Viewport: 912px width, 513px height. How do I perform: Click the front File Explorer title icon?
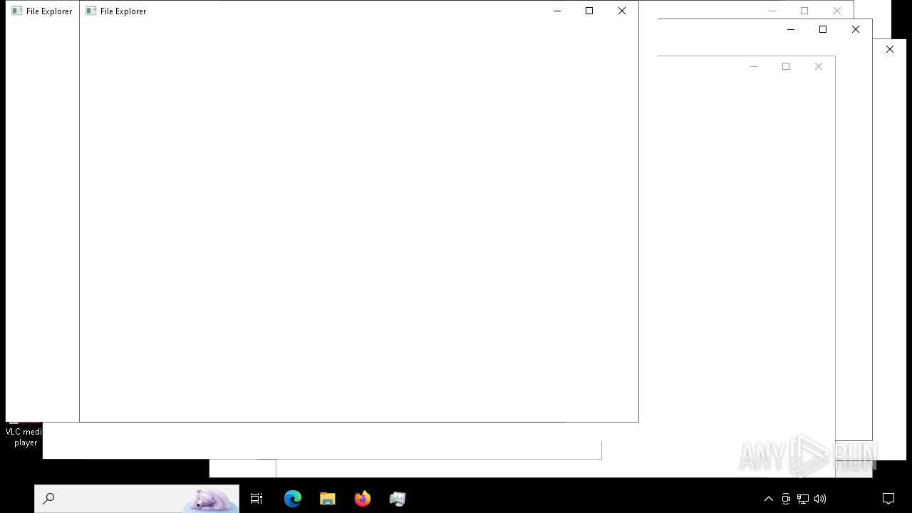90,11
